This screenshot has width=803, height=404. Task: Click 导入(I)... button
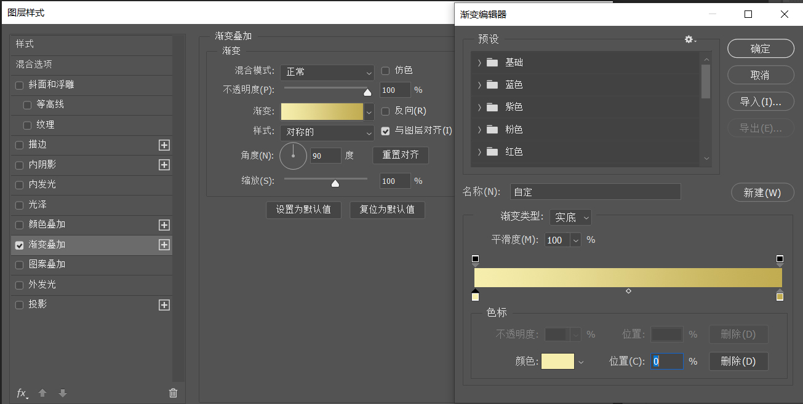pos(761,102)
